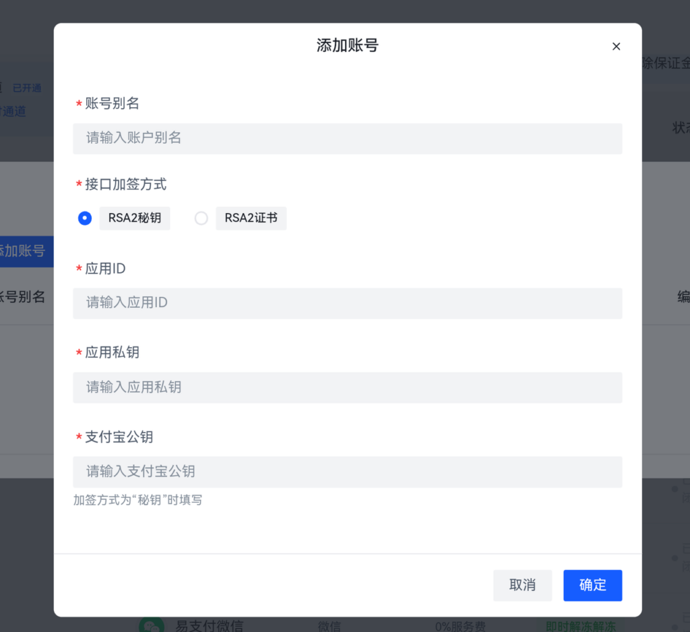Close the 添加账号 dialog with the X icon
Viewport: 690px width, 632px height.
tap(616, 46)
